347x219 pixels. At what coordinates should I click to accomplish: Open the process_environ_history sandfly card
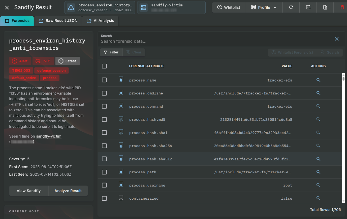(x=100, y=7)
